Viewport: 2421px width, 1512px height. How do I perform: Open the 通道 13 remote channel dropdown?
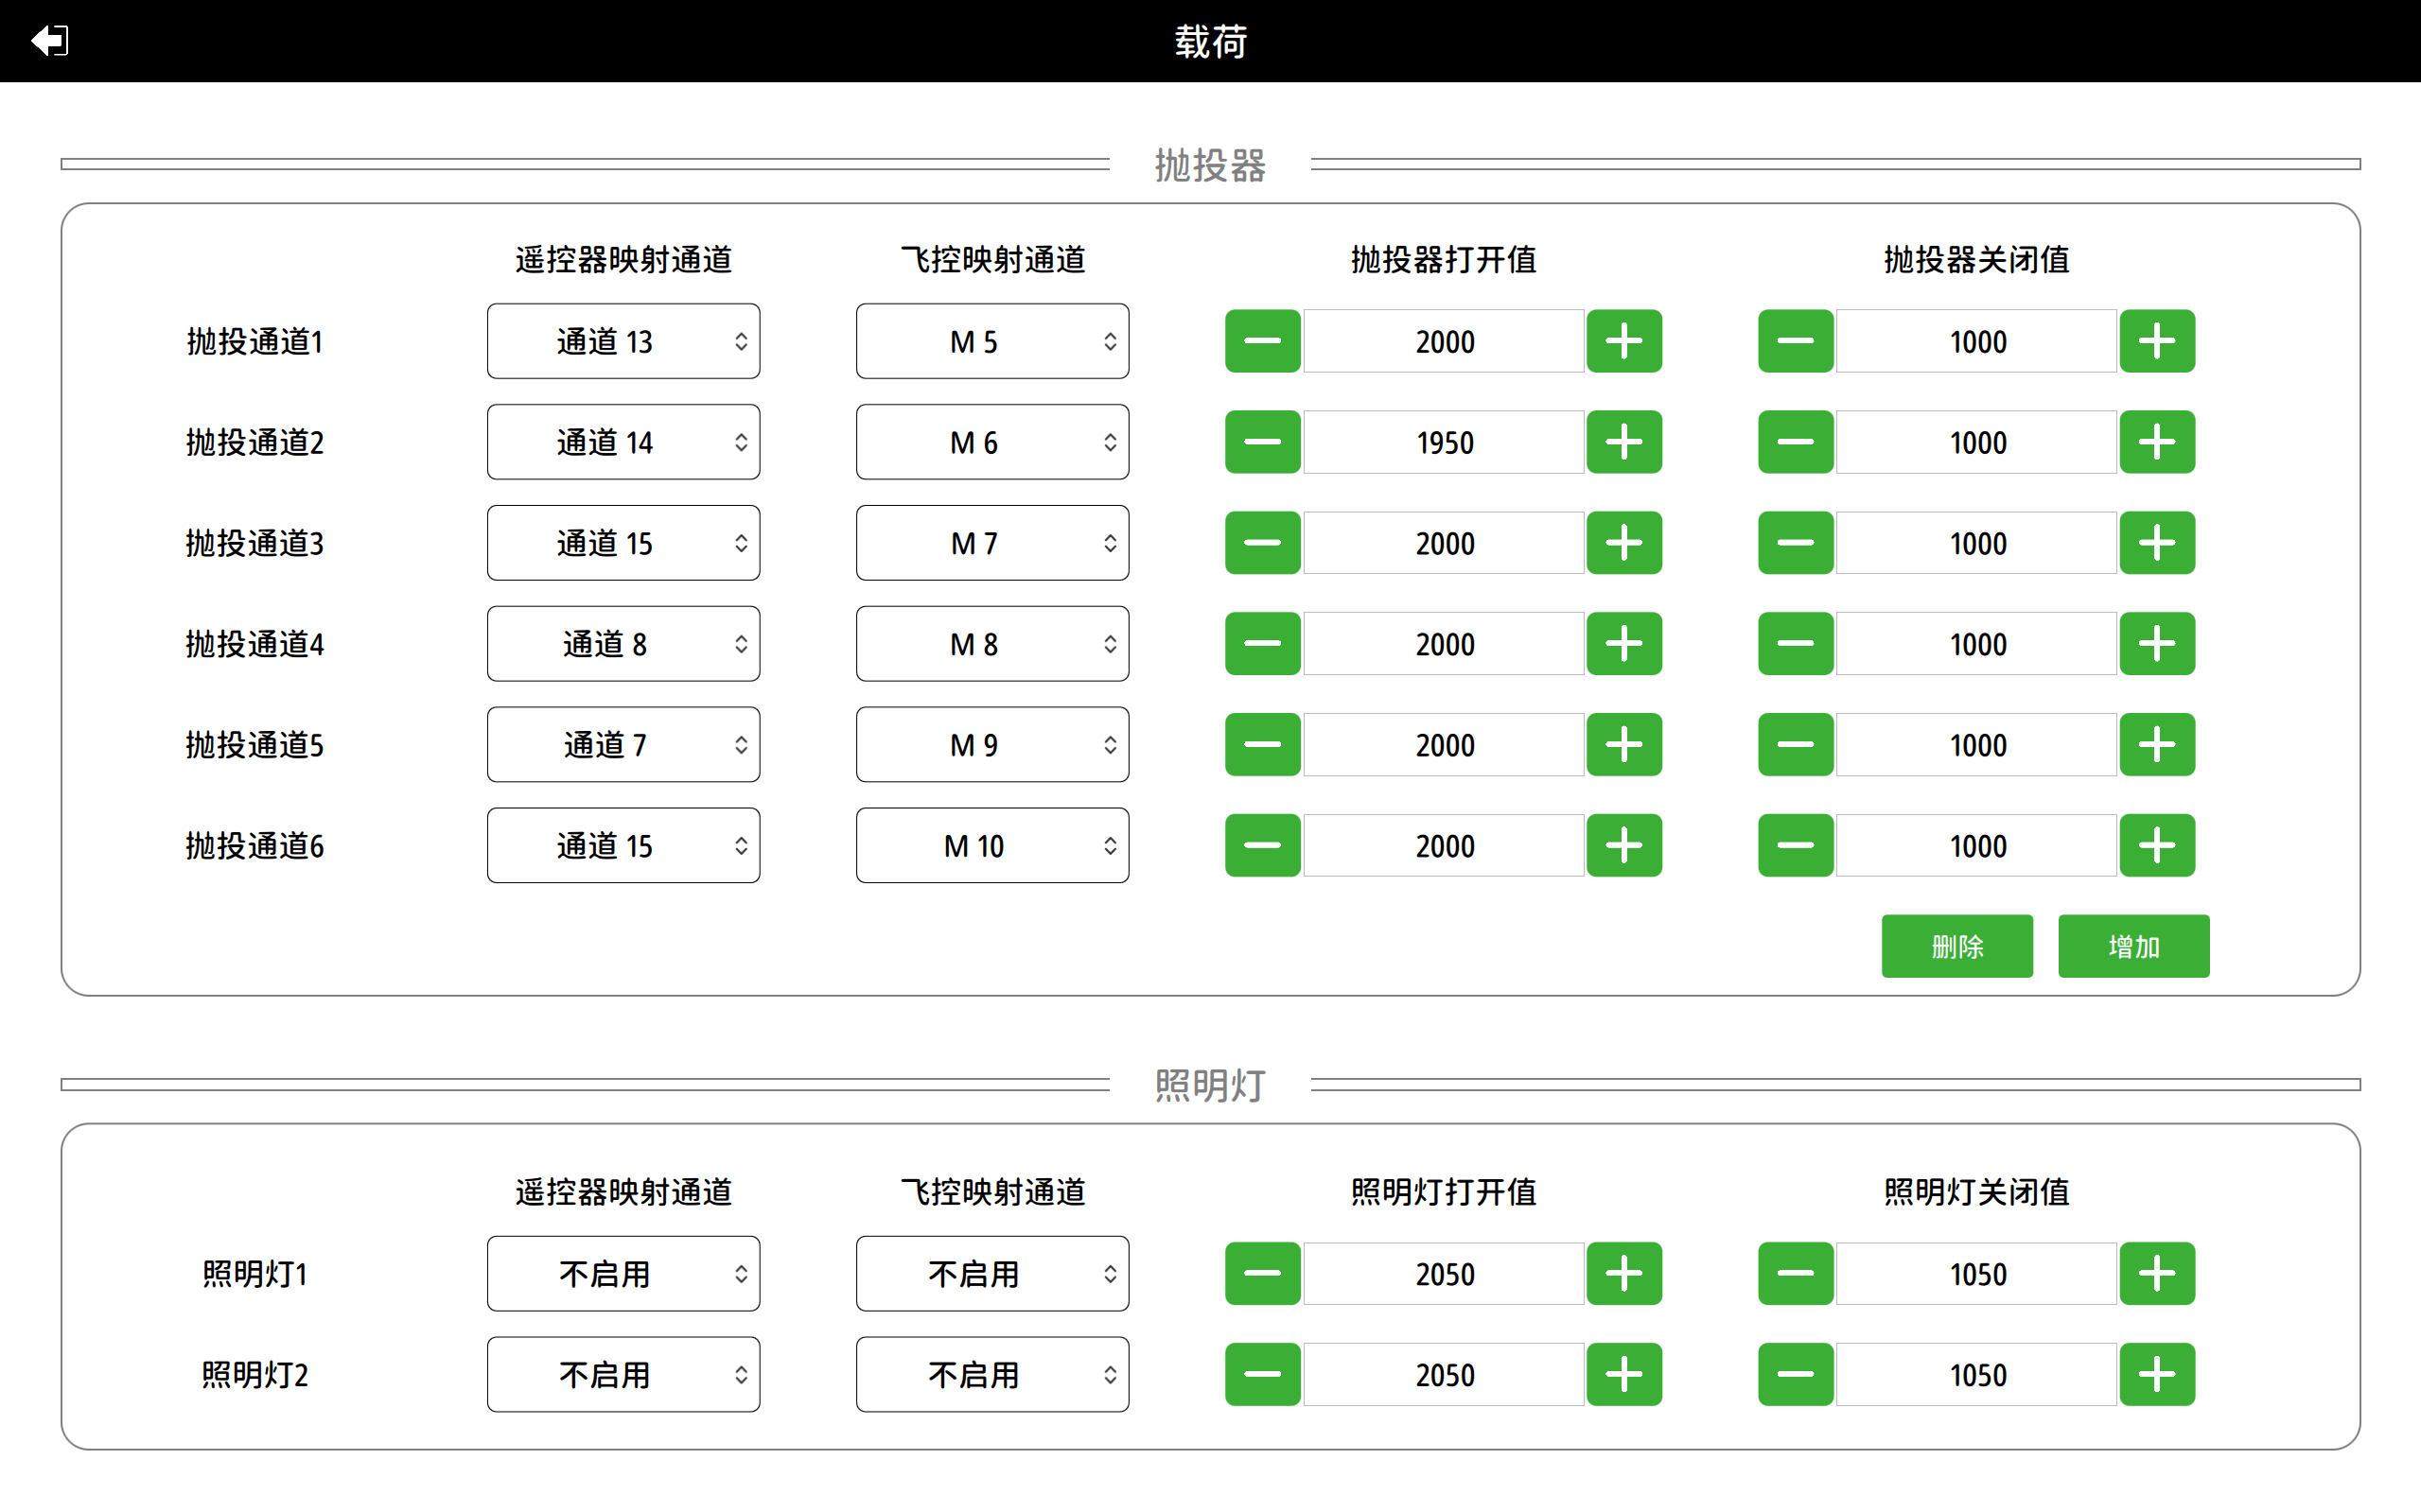[x=623, y=341]
